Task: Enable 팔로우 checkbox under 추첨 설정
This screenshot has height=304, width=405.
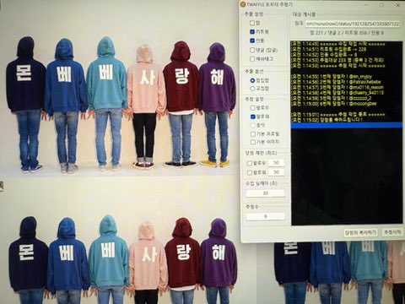Action: (x=252, y=108)
